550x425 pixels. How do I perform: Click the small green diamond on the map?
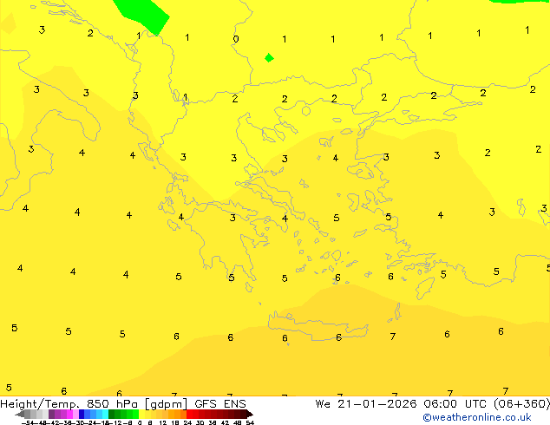(x=269, y=57)
